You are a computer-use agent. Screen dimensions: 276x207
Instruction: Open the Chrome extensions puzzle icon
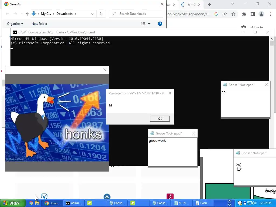(244, 14)
